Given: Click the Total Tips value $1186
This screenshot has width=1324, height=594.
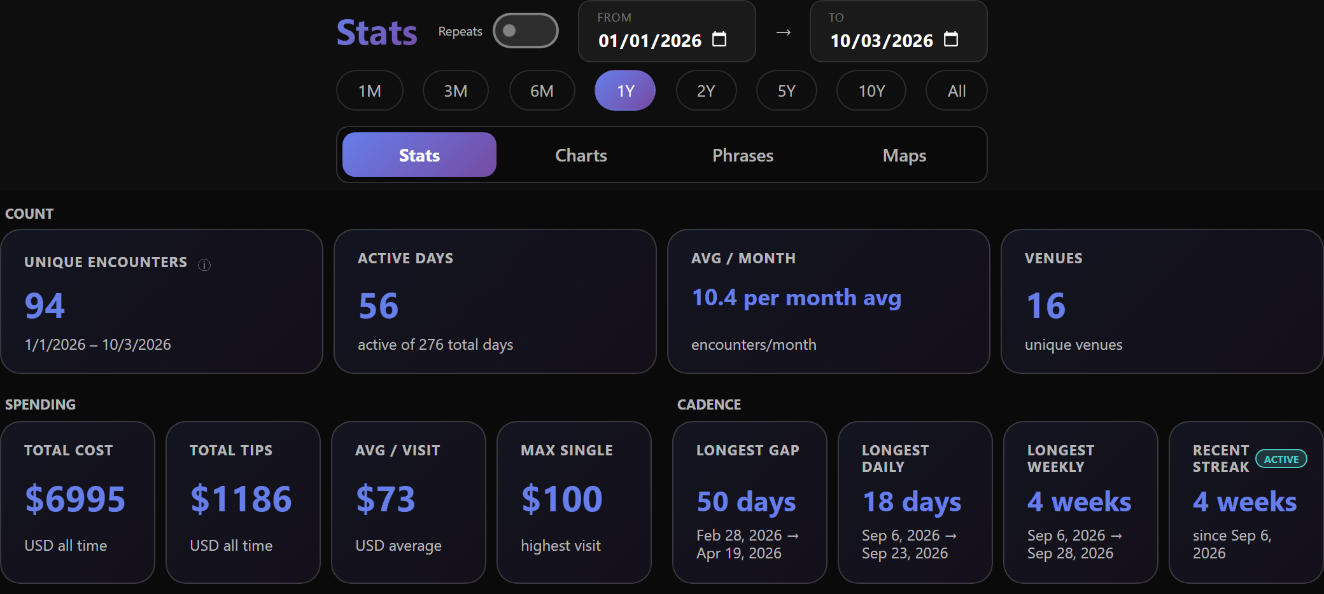Looking at the screenshot, I should (241, 499).
